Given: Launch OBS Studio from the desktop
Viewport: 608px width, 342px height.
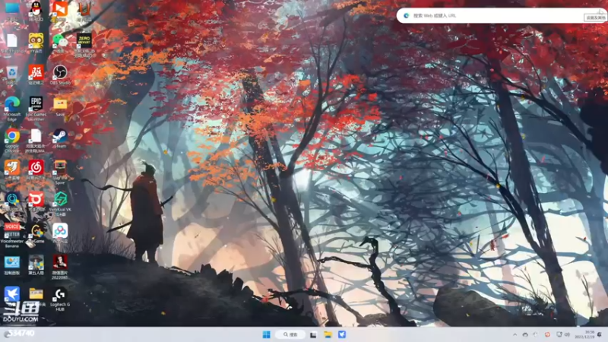Looking at the screenshot, I should [x=60, y=72].
